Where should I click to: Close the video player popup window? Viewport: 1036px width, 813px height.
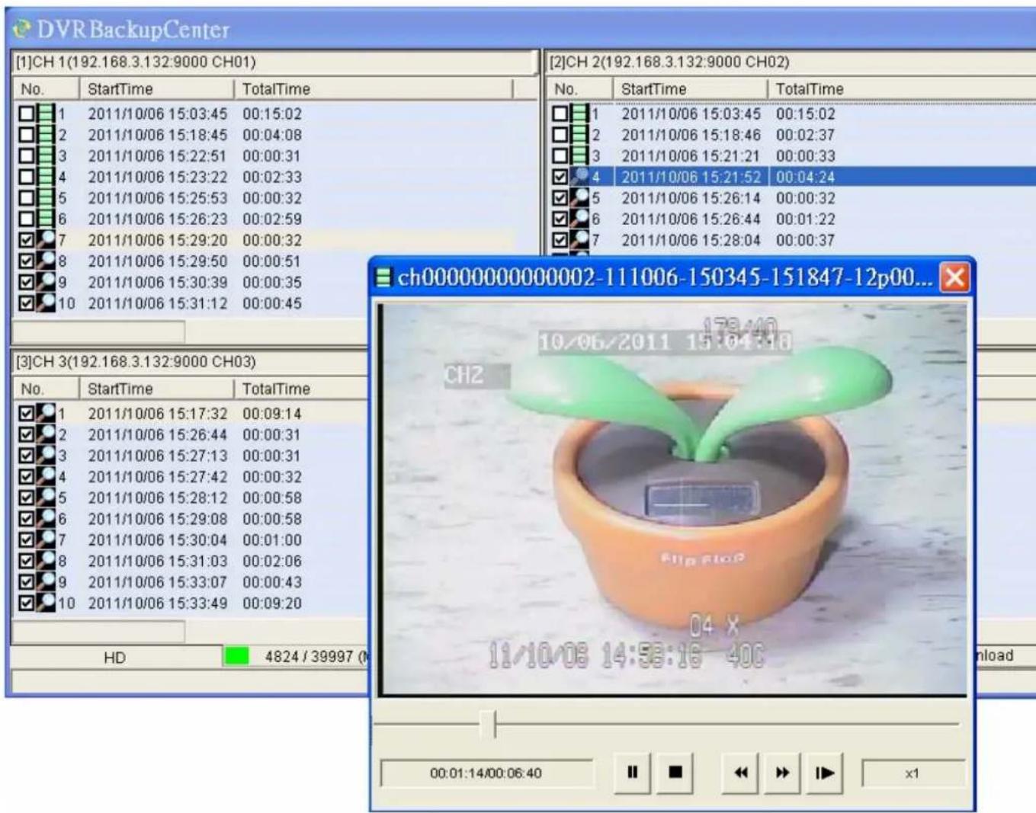pos(954,277)
